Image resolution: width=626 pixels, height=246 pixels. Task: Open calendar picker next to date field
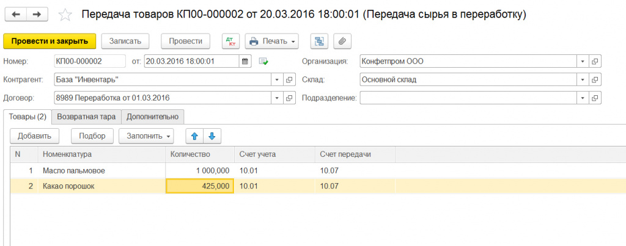(245, 61)
